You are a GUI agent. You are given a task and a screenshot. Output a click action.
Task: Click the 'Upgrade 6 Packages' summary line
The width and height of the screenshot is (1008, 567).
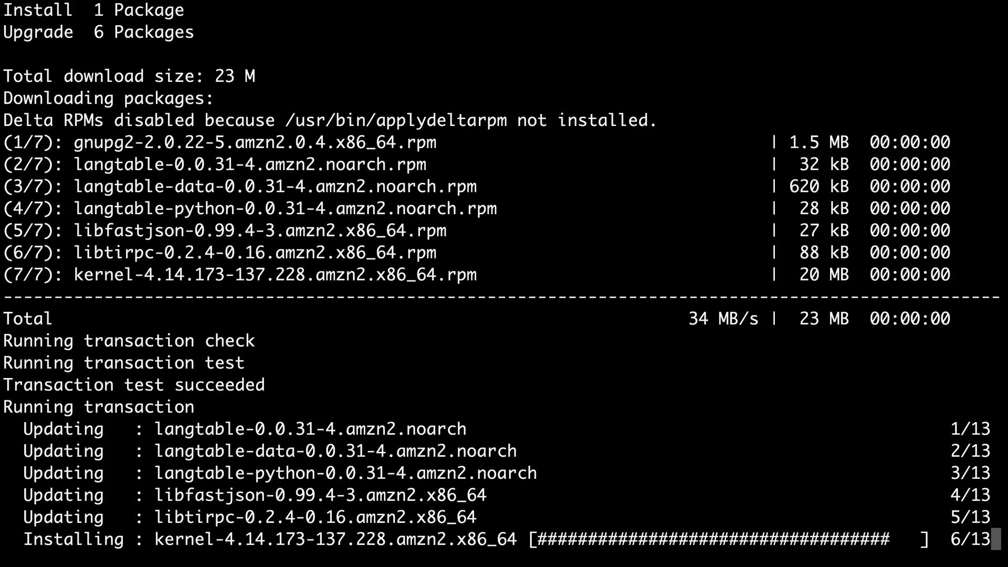point(99,32)
